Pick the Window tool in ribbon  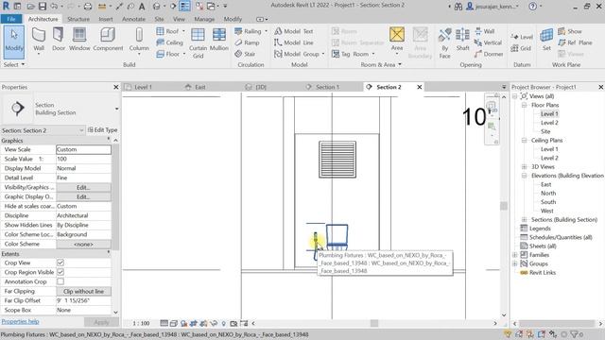(x=79, y=40)
